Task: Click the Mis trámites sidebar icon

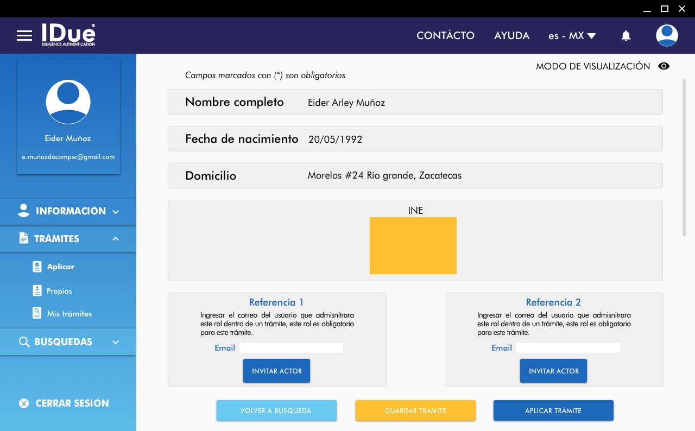Action: 37,314
